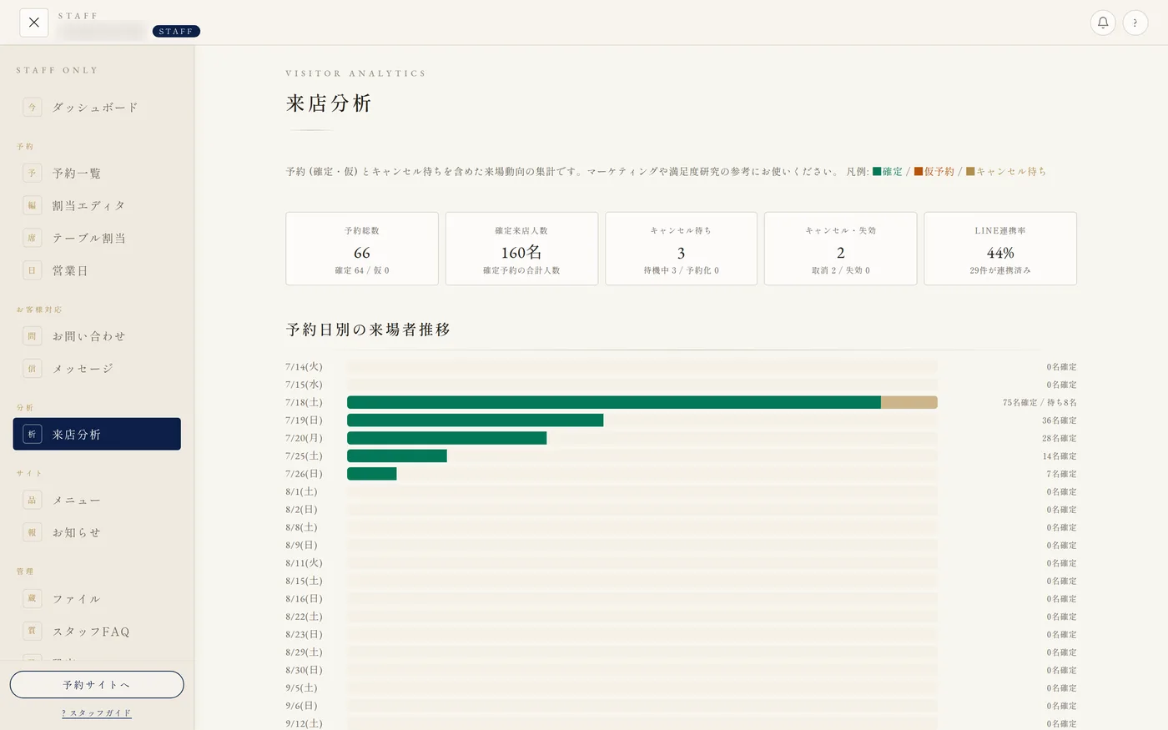Click the STAFF badge in the header

[176, 32]
